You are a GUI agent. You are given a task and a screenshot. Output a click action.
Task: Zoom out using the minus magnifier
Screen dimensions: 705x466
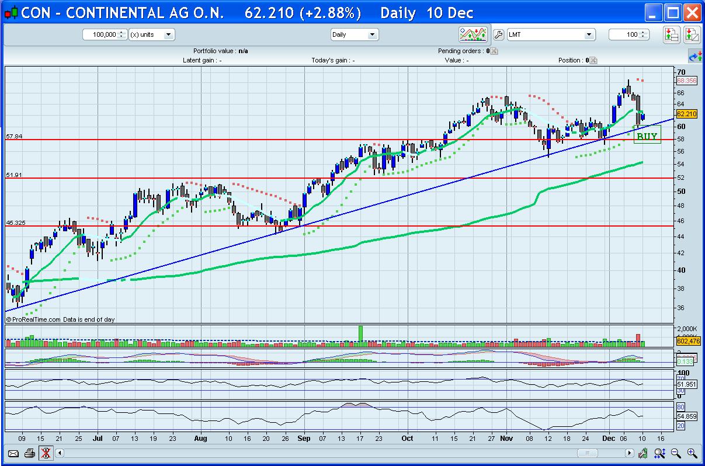(x=676, y=453)
